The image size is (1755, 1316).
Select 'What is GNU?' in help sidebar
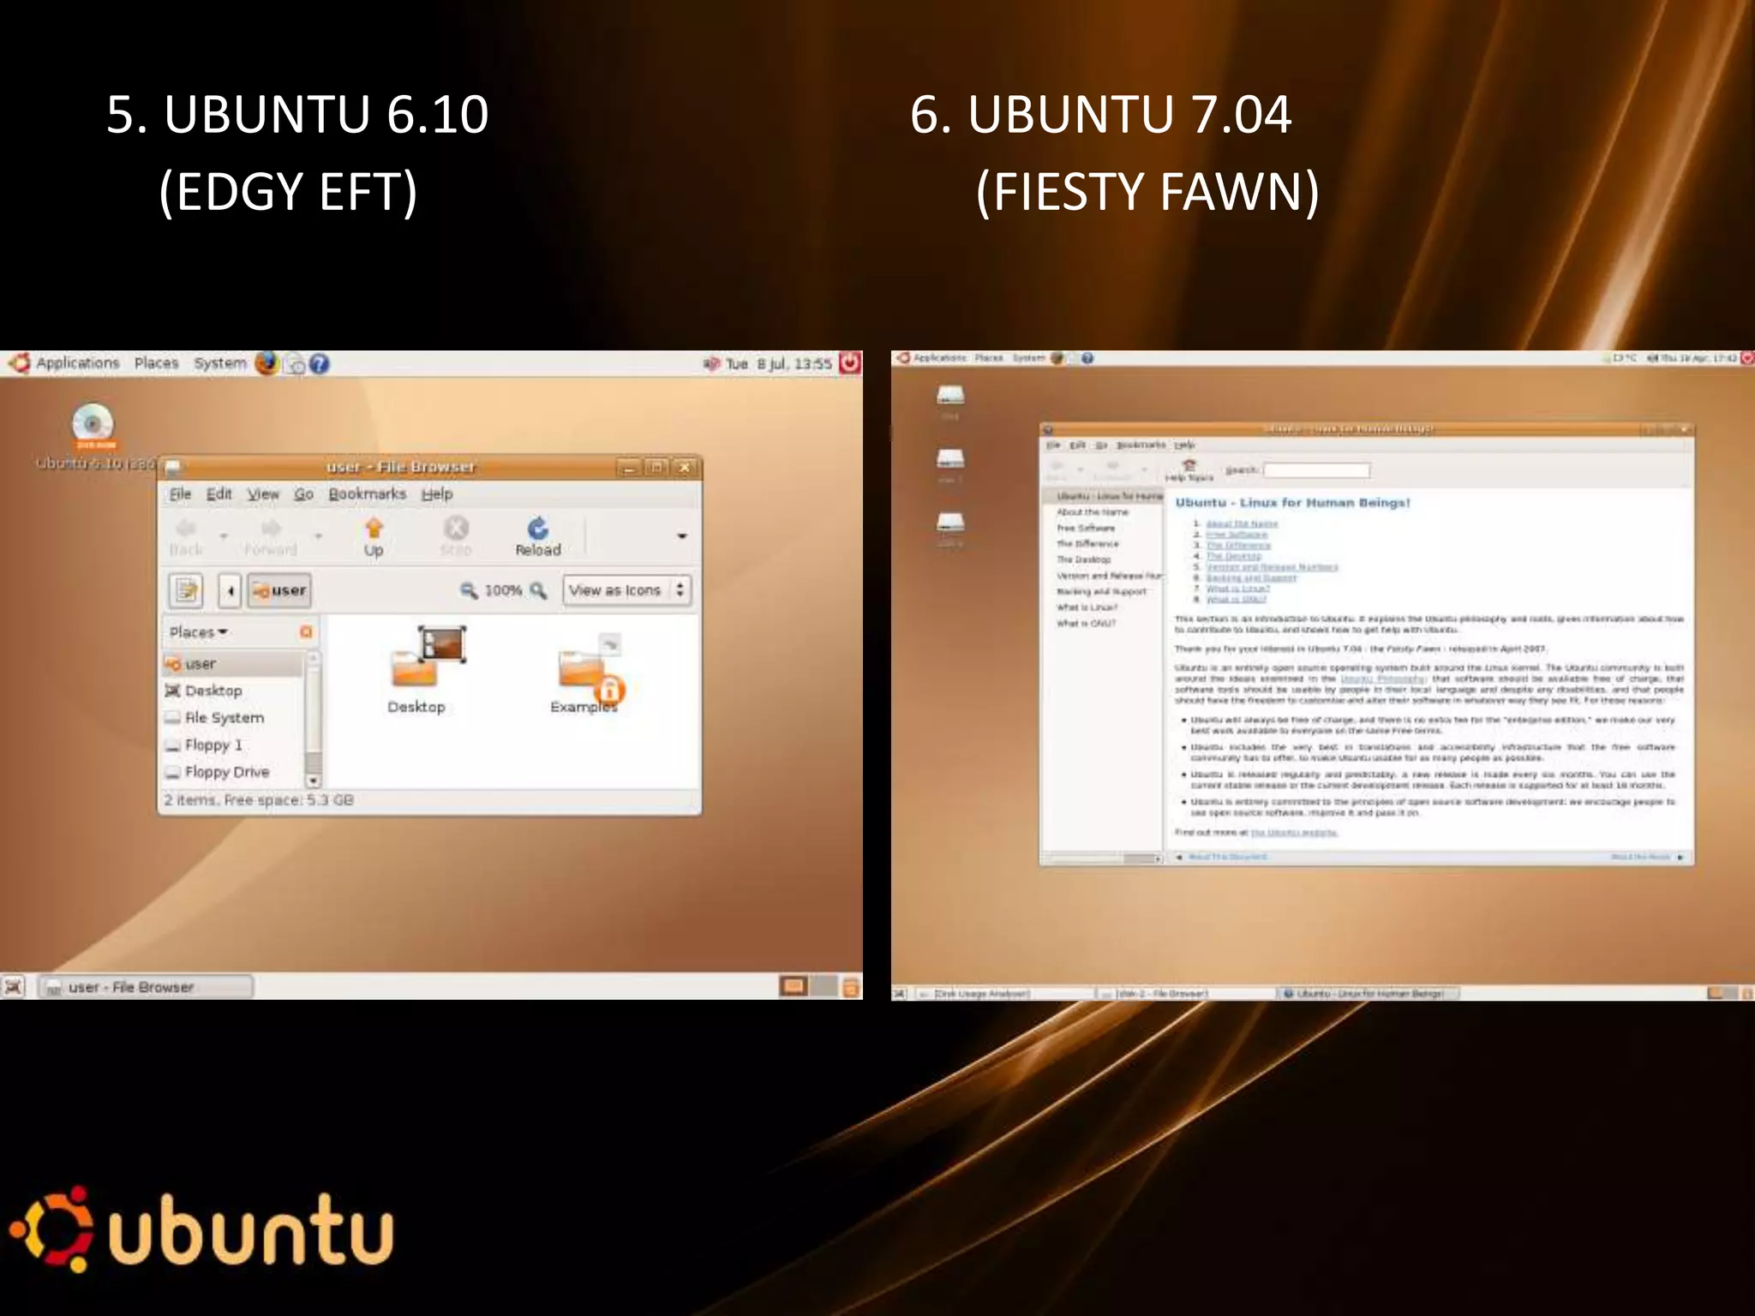[x=1086, y=623]
